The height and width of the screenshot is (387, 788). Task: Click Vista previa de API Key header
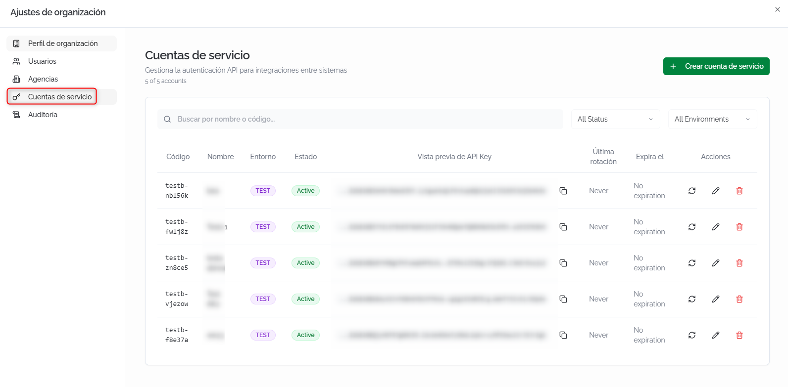[454, 157]
